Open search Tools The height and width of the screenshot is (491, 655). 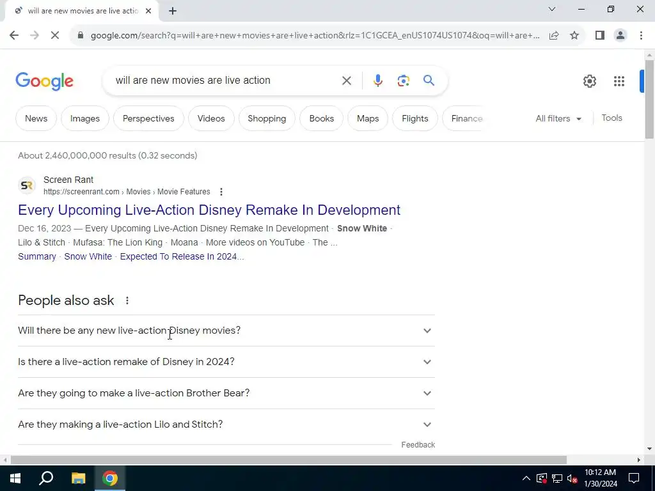coord(612,118)
